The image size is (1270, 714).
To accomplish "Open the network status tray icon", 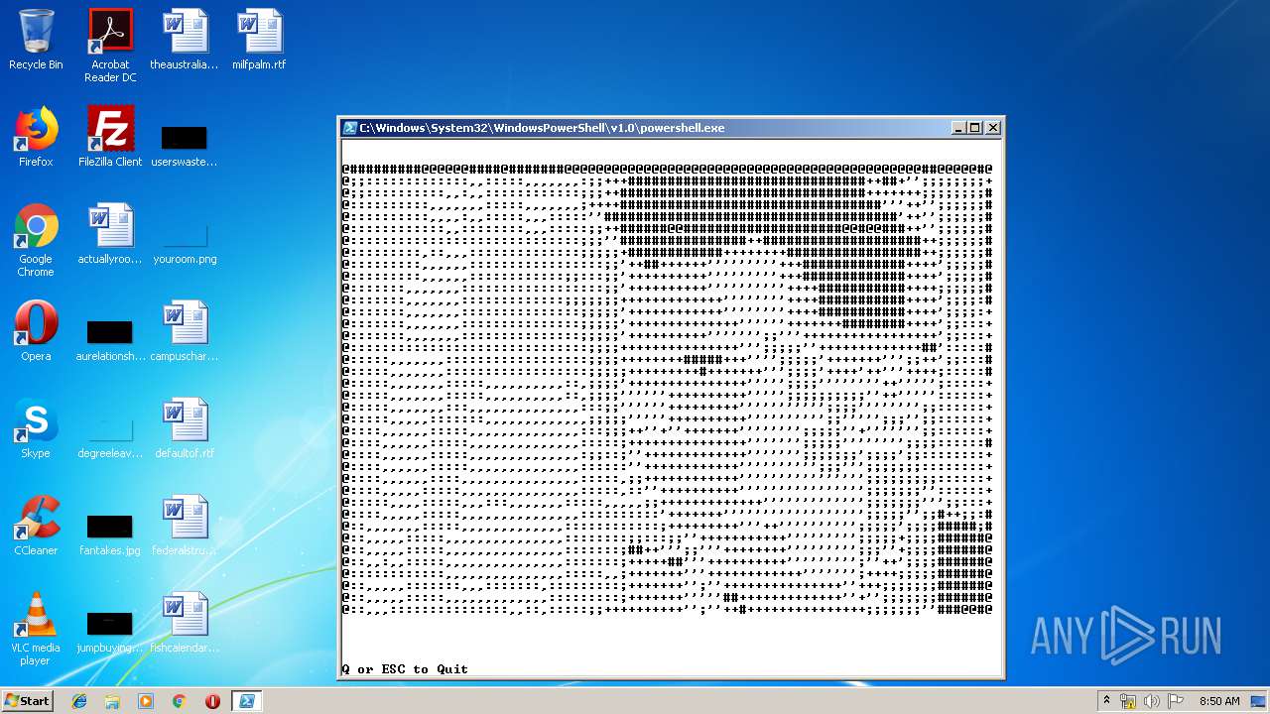I will (x=1128, y=701).
